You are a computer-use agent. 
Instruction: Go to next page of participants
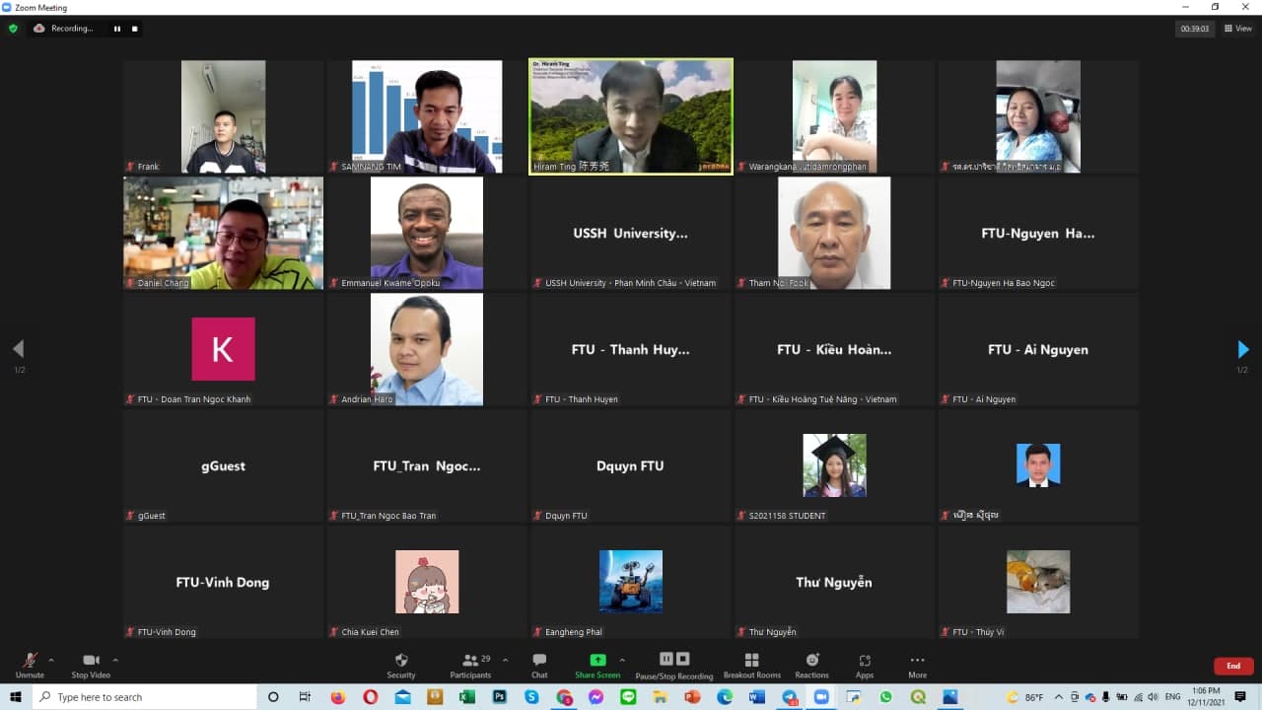1242,349
